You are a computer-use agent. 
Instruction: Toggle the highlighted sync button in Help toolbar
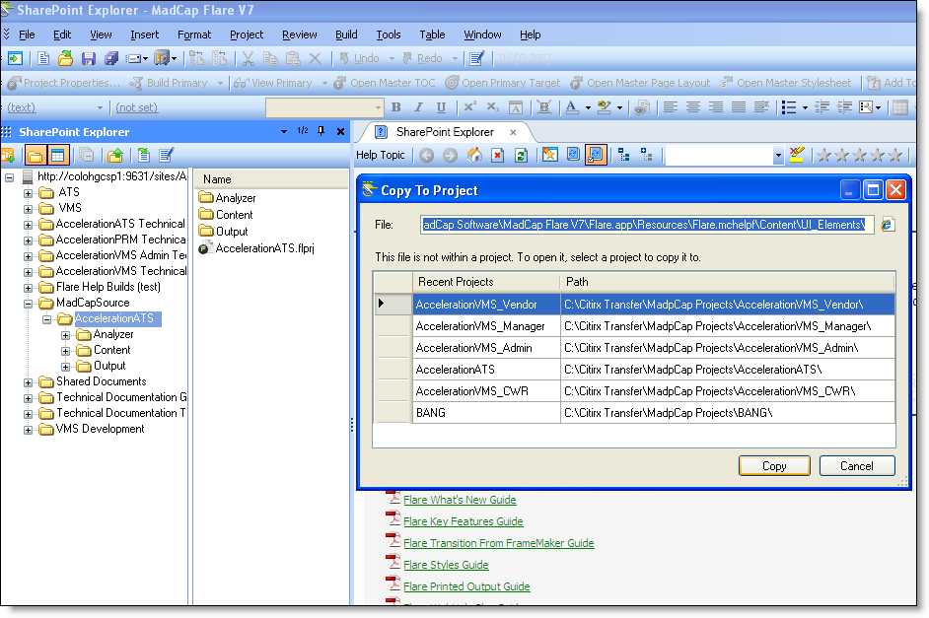(596, 155)
